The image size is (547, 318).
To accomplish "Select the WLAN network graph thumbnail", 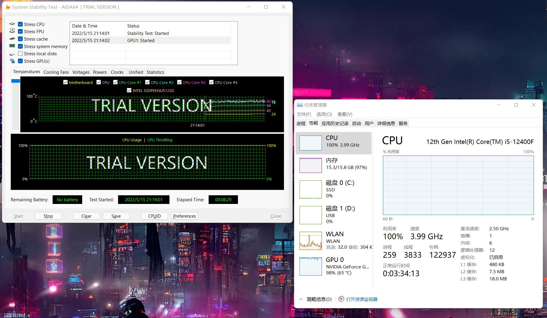I will (311, 241).
